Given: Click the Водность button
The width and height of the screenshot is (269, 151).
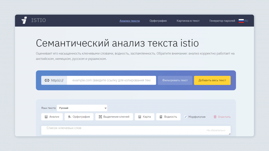Looking at the screenshot, I should pyautogui.click(x=168, y=117).
